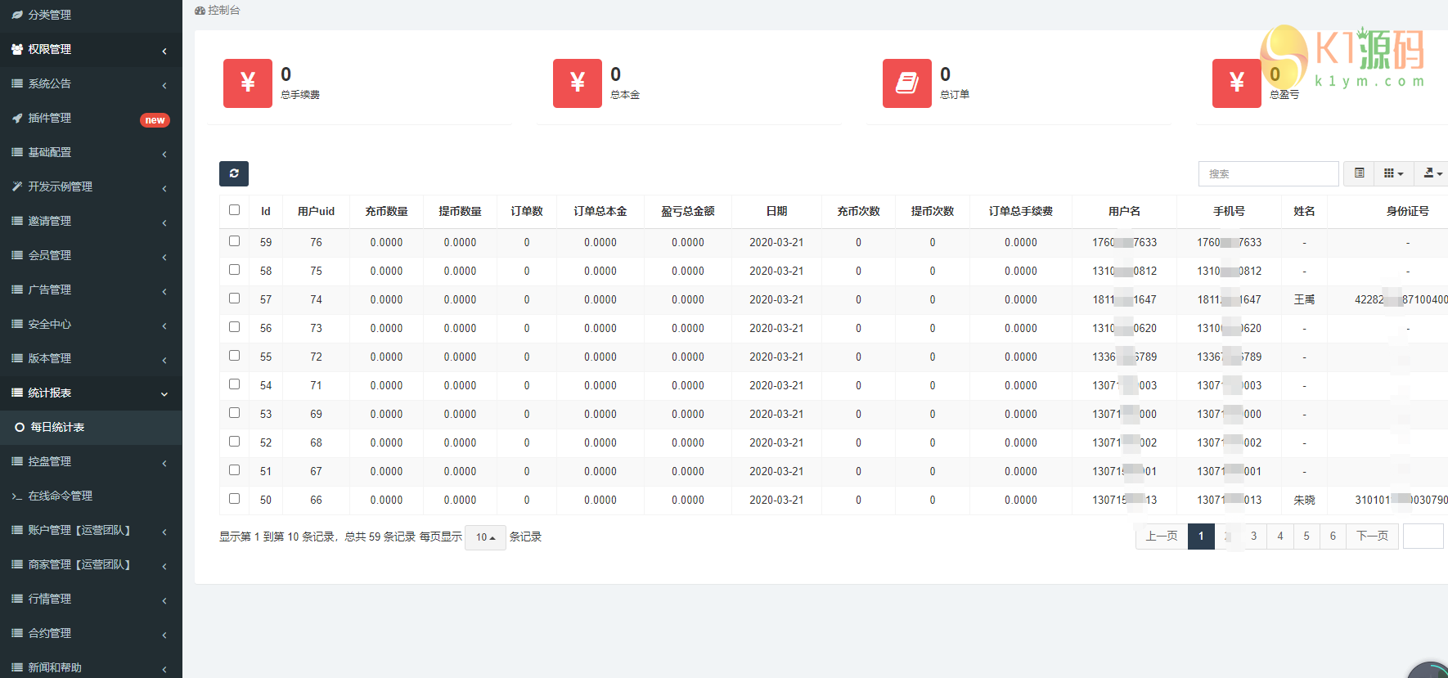Click the list icon beside 合约管理

pyautogui.click(x=17, y=633)
